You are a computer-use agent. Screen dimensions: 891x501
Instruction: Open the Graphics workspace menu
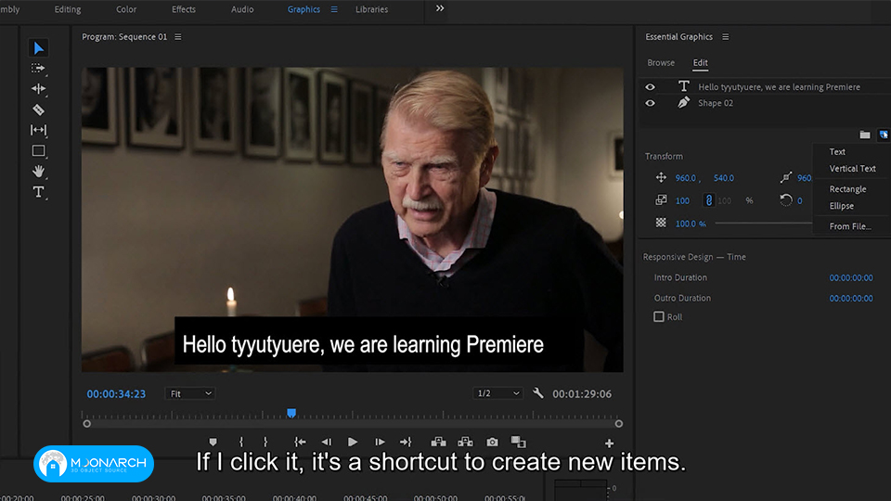click(x=334, y=9)
